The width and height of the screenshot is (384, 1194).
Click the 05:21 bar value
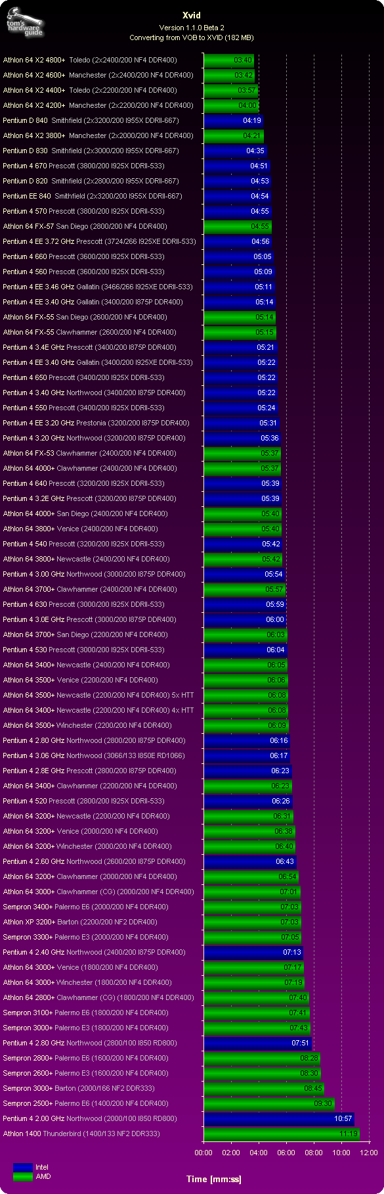(x=266, y=347)
